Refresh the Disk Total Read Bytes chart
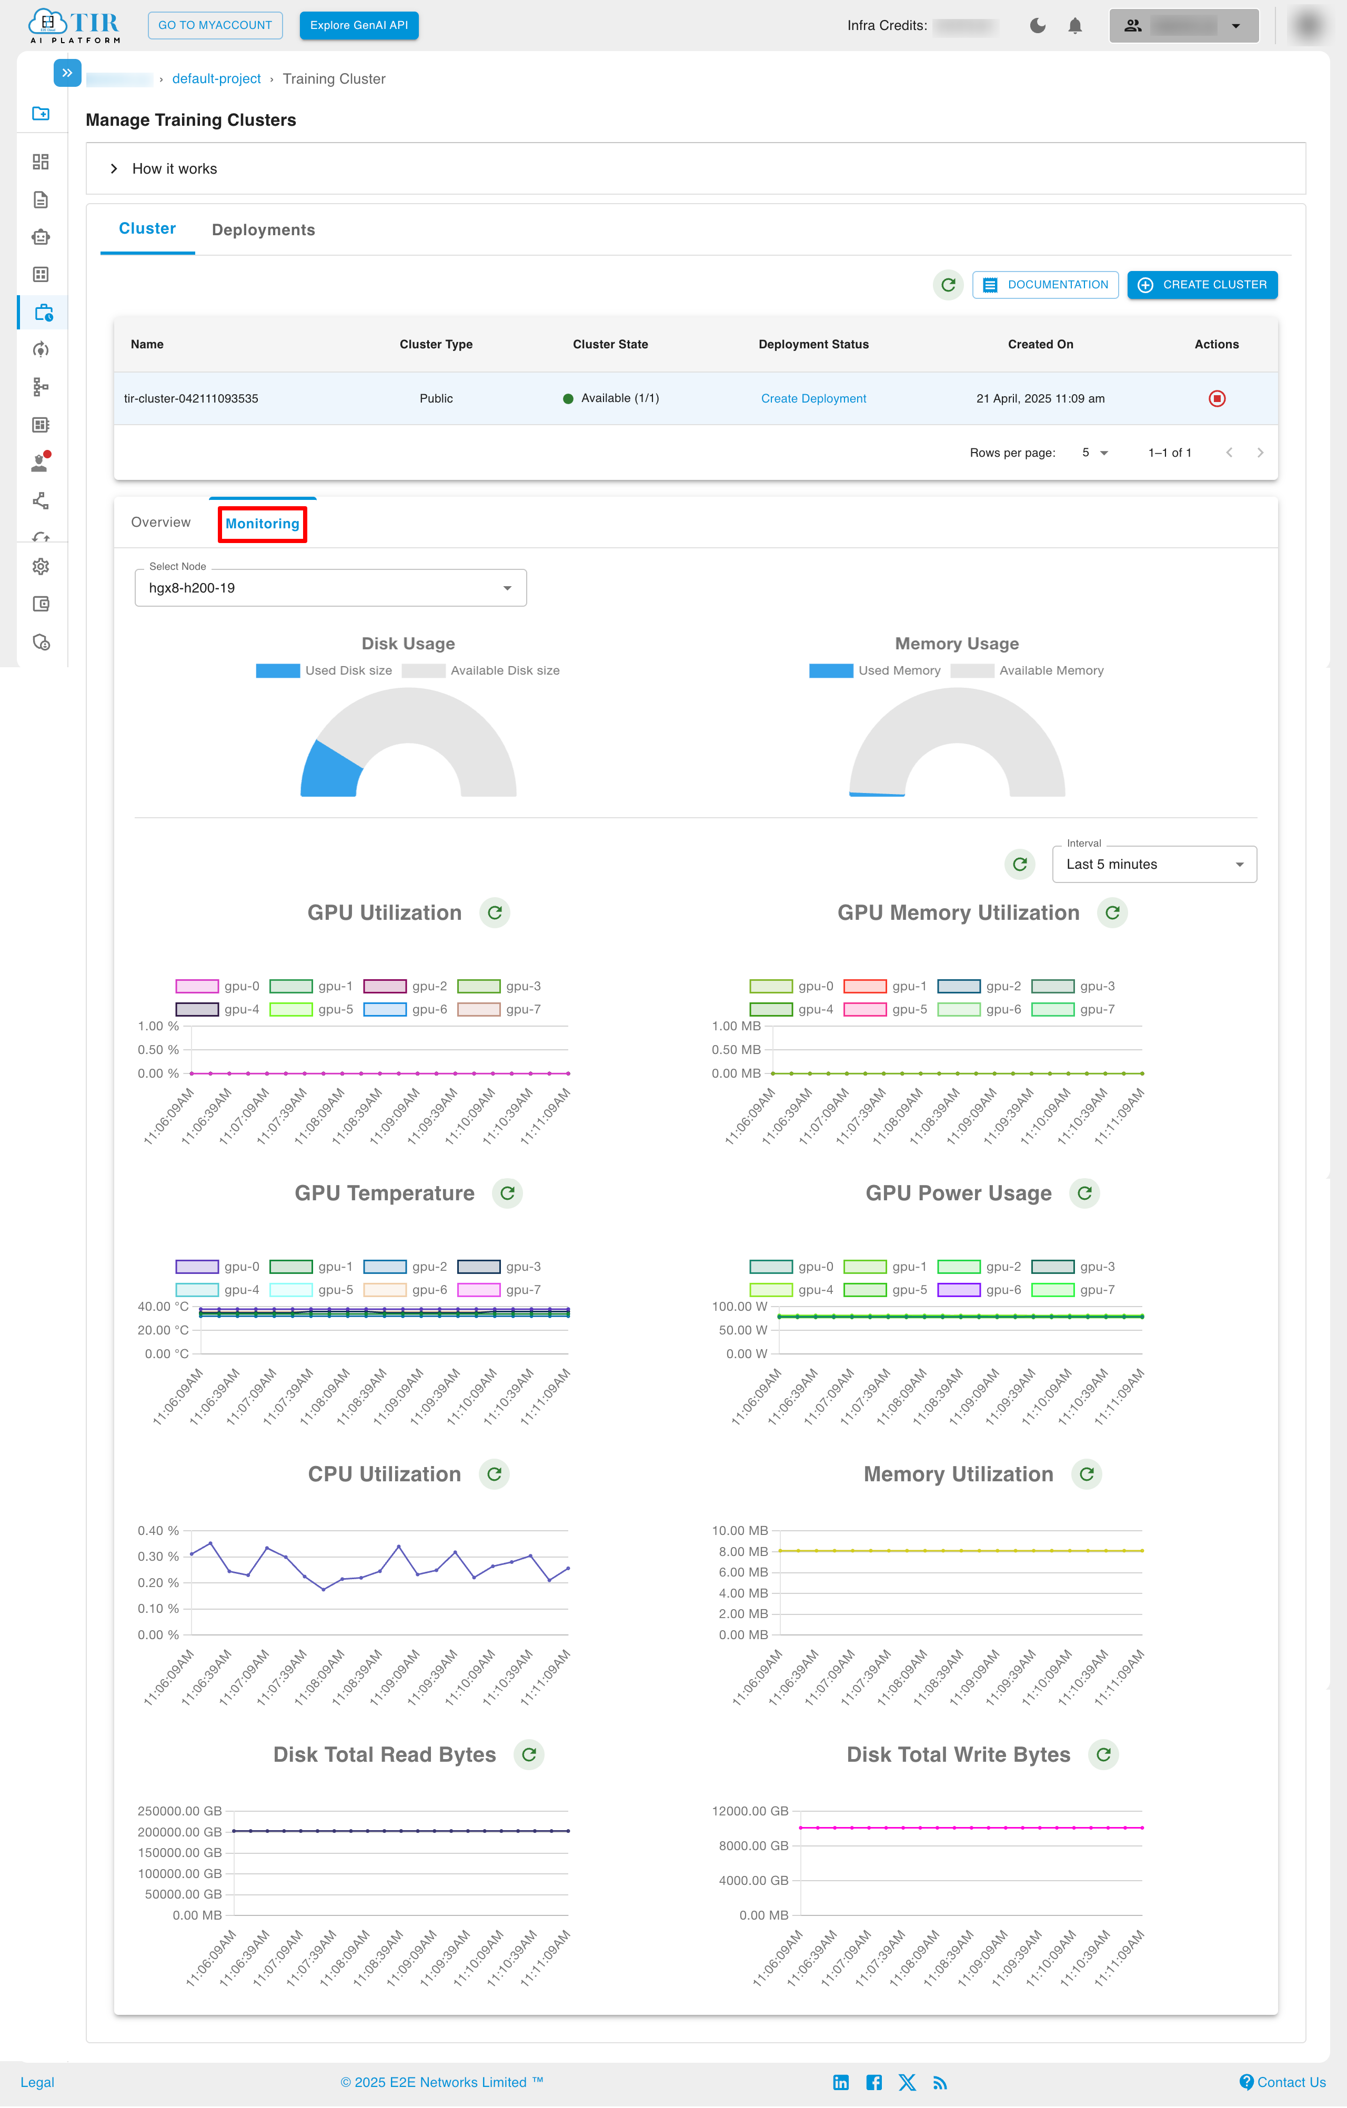Screen dimensions: 1347x2108 (529, 1754)
